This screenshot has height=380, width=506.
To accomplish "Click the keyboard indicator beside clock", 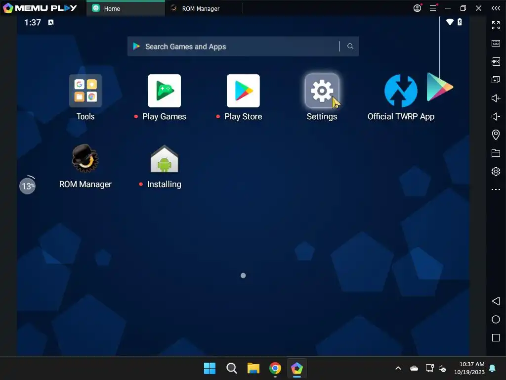I will 51,22.
